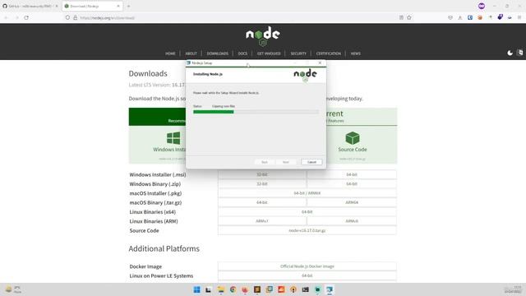Image resolution: width=526 pixels, height=296 pixels.
Task: Download macOS Binary (.tar.gz) ARM64
Action: pyautogui.click(x=352, y=203)
